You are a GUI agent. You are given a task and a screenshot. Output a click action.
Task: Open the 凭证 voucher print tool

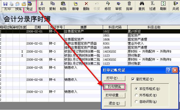[x=30, y=6]
